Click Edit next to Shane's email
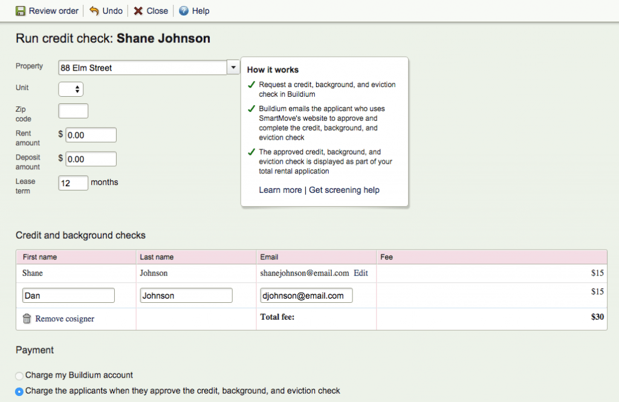619x402 pixels. [360, 273]
